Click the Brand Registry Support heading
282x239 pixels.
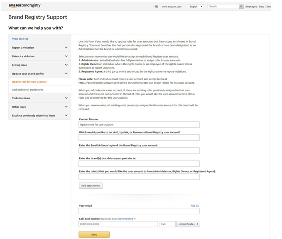(x=38, y=17)
